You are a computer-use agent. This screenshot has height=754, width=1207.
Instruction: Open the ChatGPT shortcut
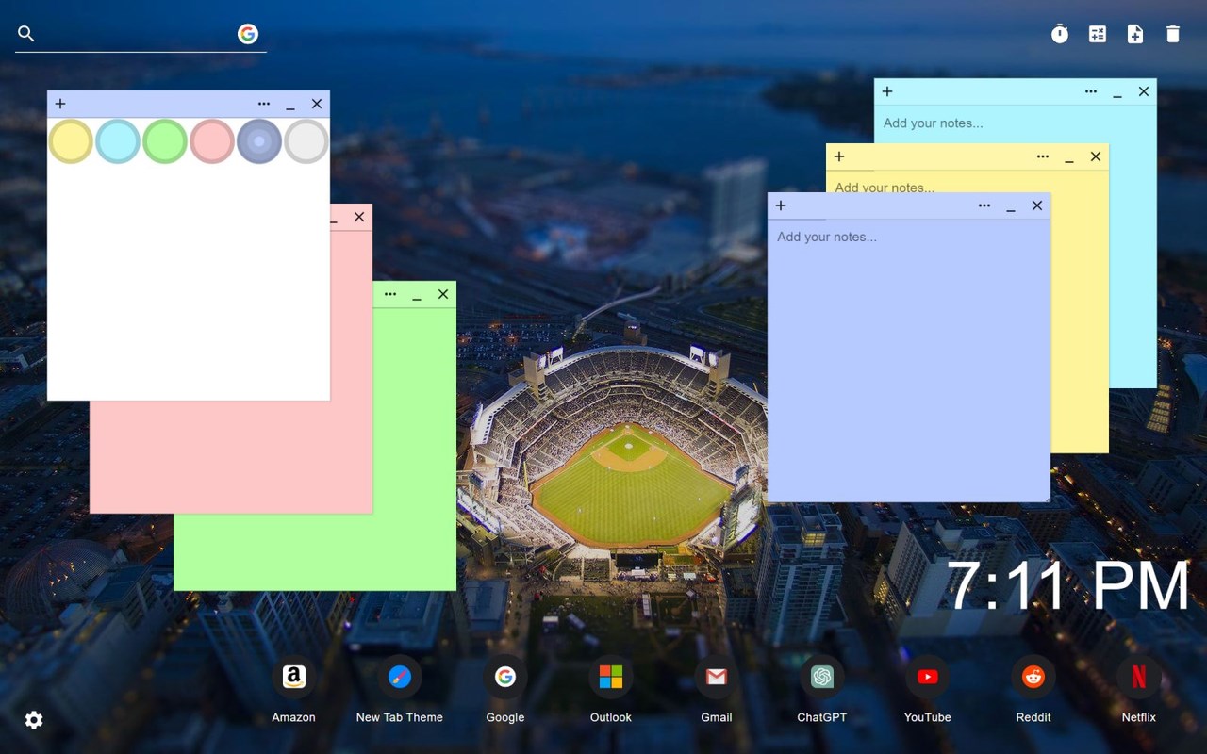pos(822,677)
